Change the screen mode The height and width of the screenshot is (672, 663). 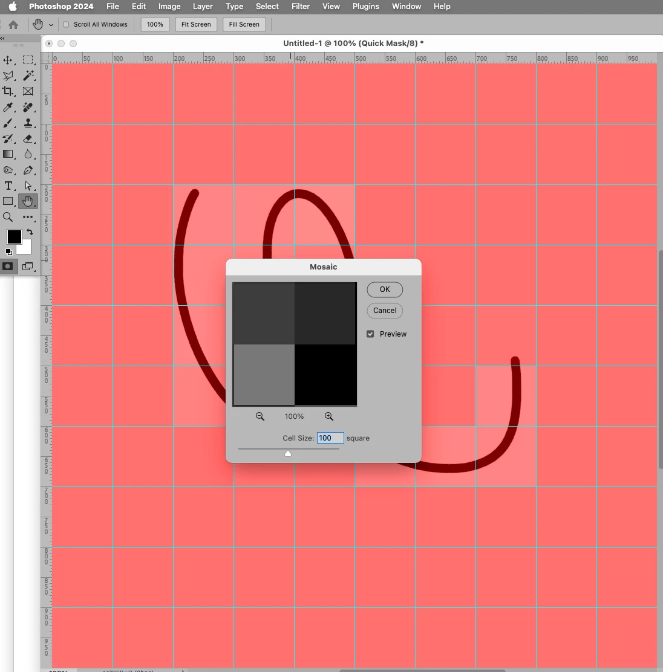(28, 267)
